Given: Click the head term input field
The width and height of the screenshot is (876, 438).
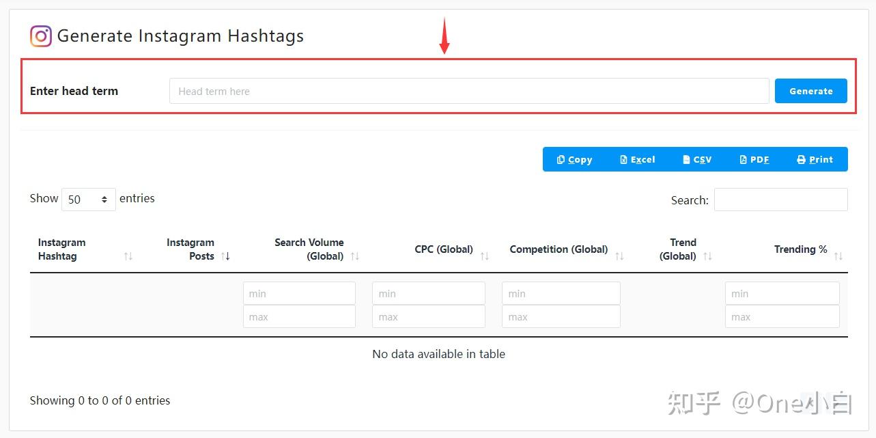Looking at the screenshot, I should [x=470, y=90].
